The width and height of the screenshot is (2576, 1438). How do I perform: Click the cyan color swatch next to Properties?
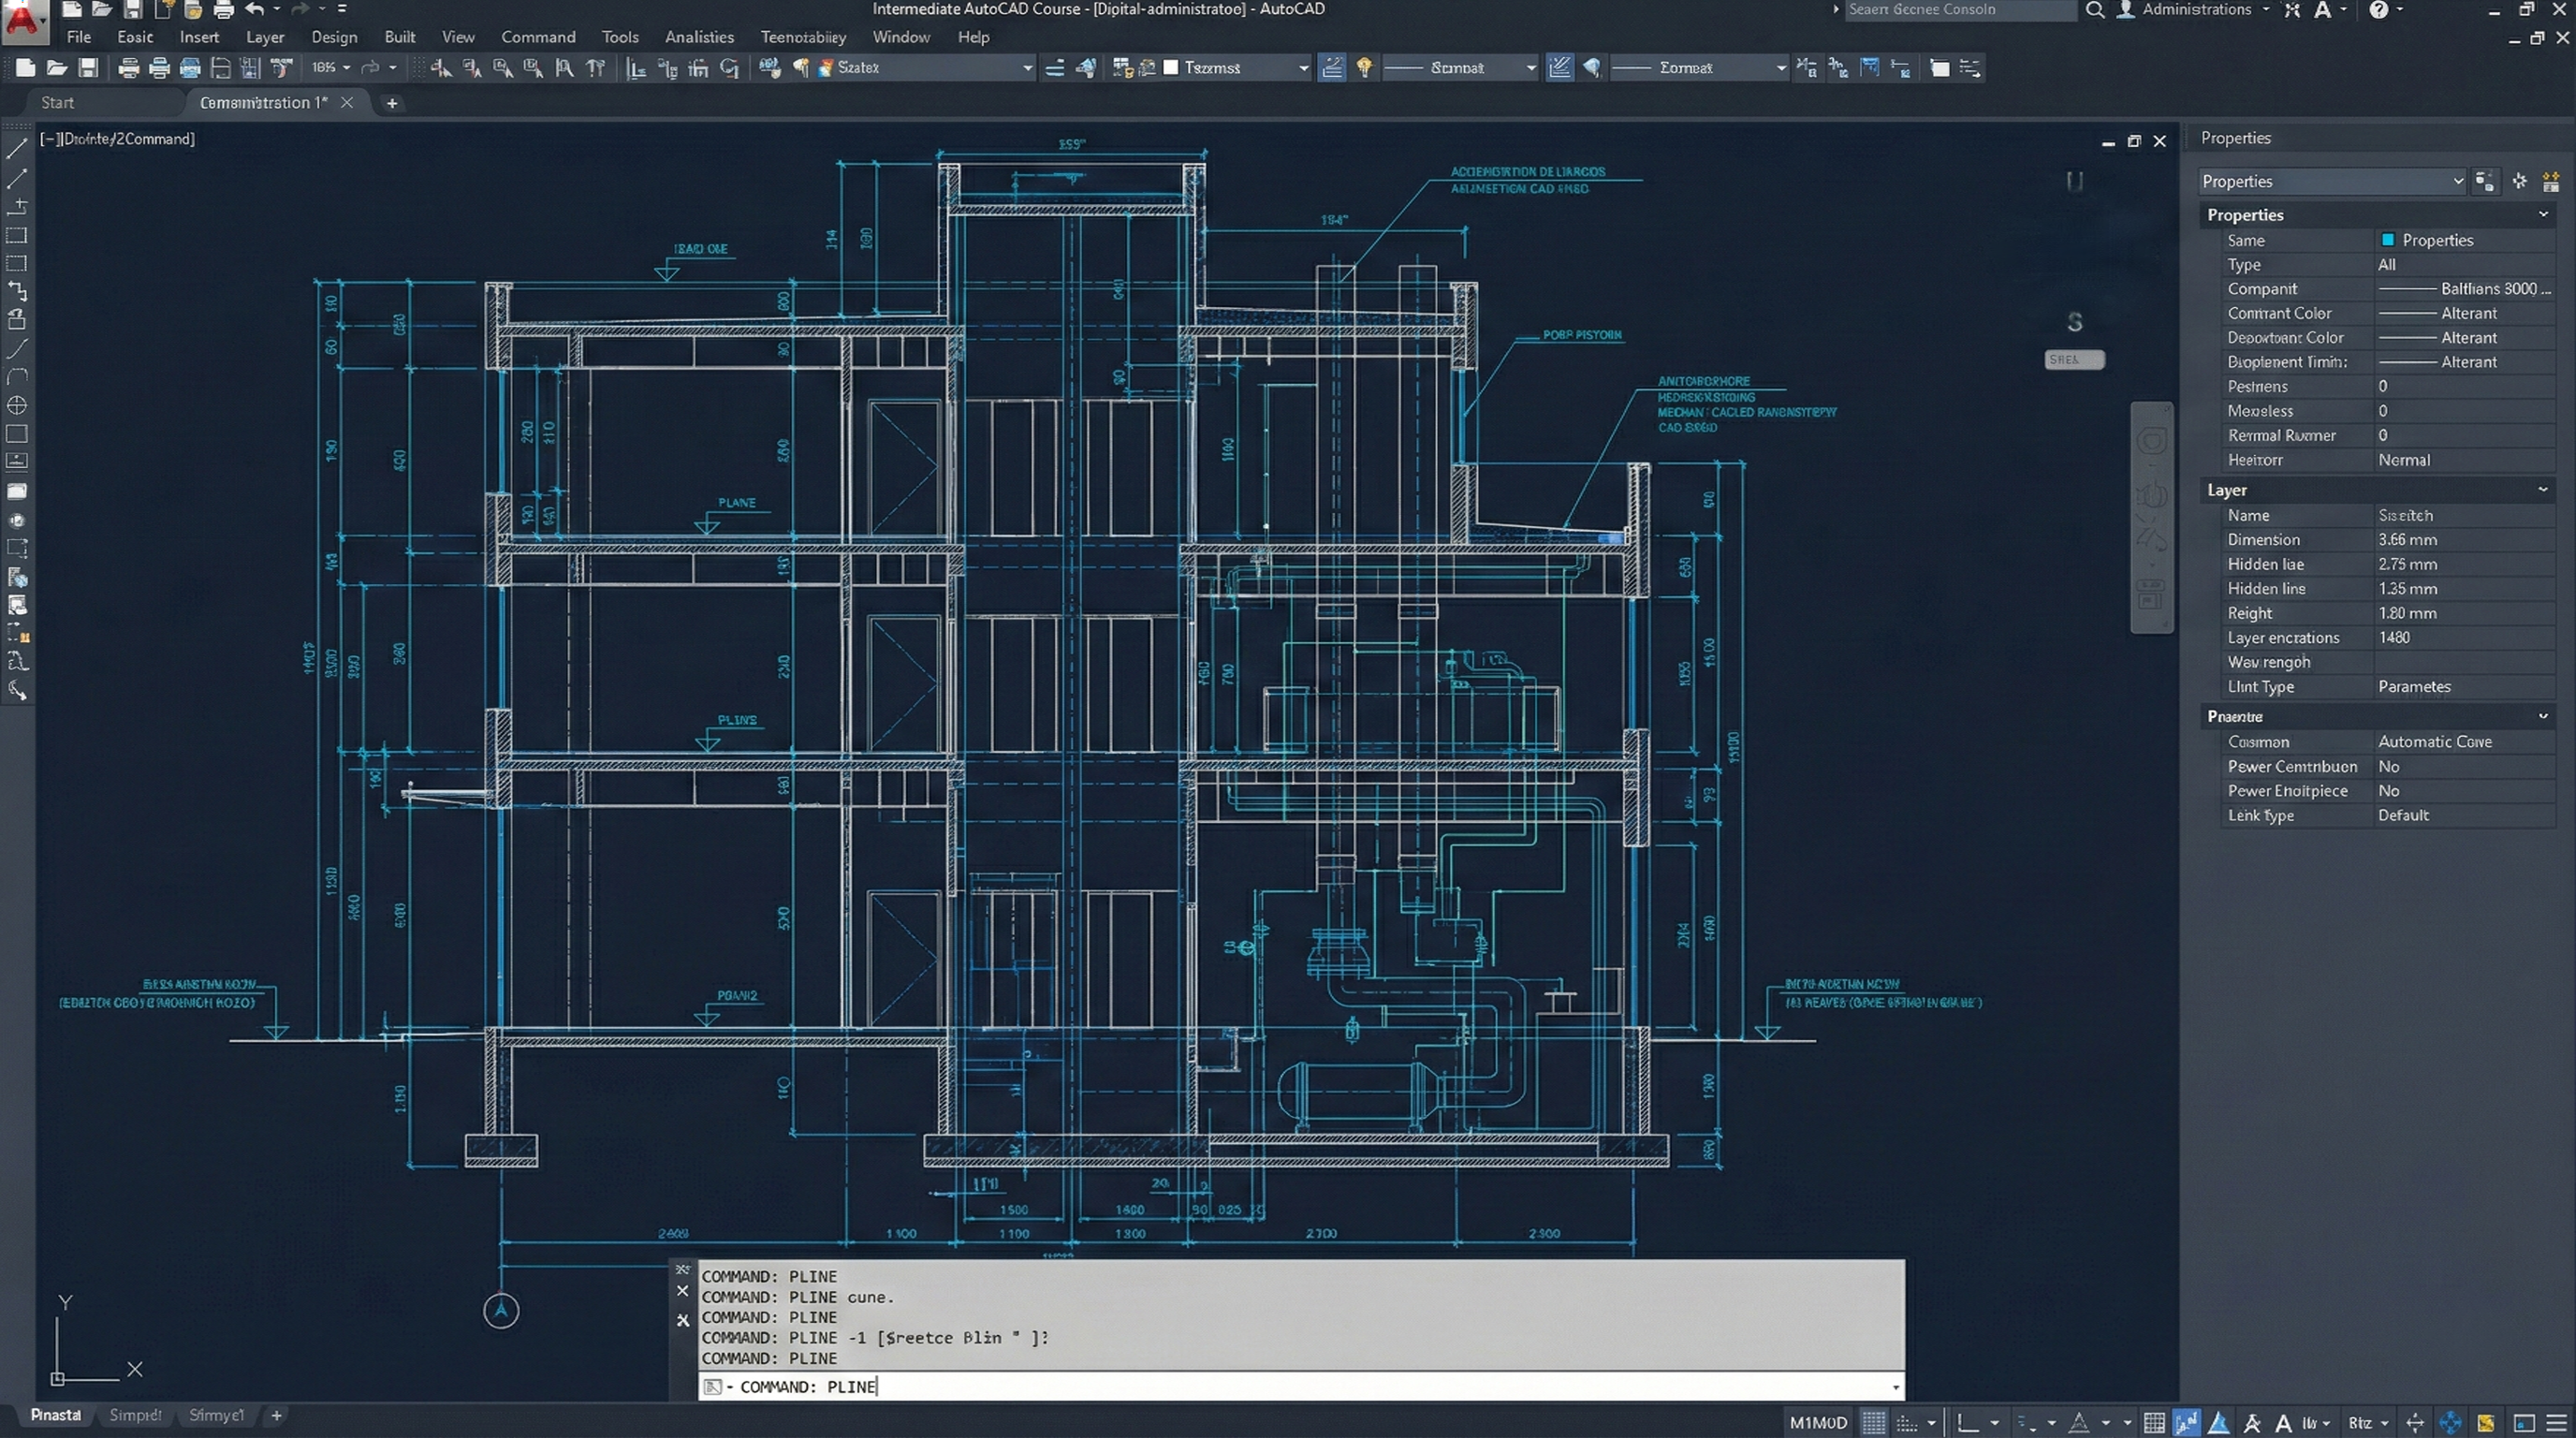(x=2388, y=240)
